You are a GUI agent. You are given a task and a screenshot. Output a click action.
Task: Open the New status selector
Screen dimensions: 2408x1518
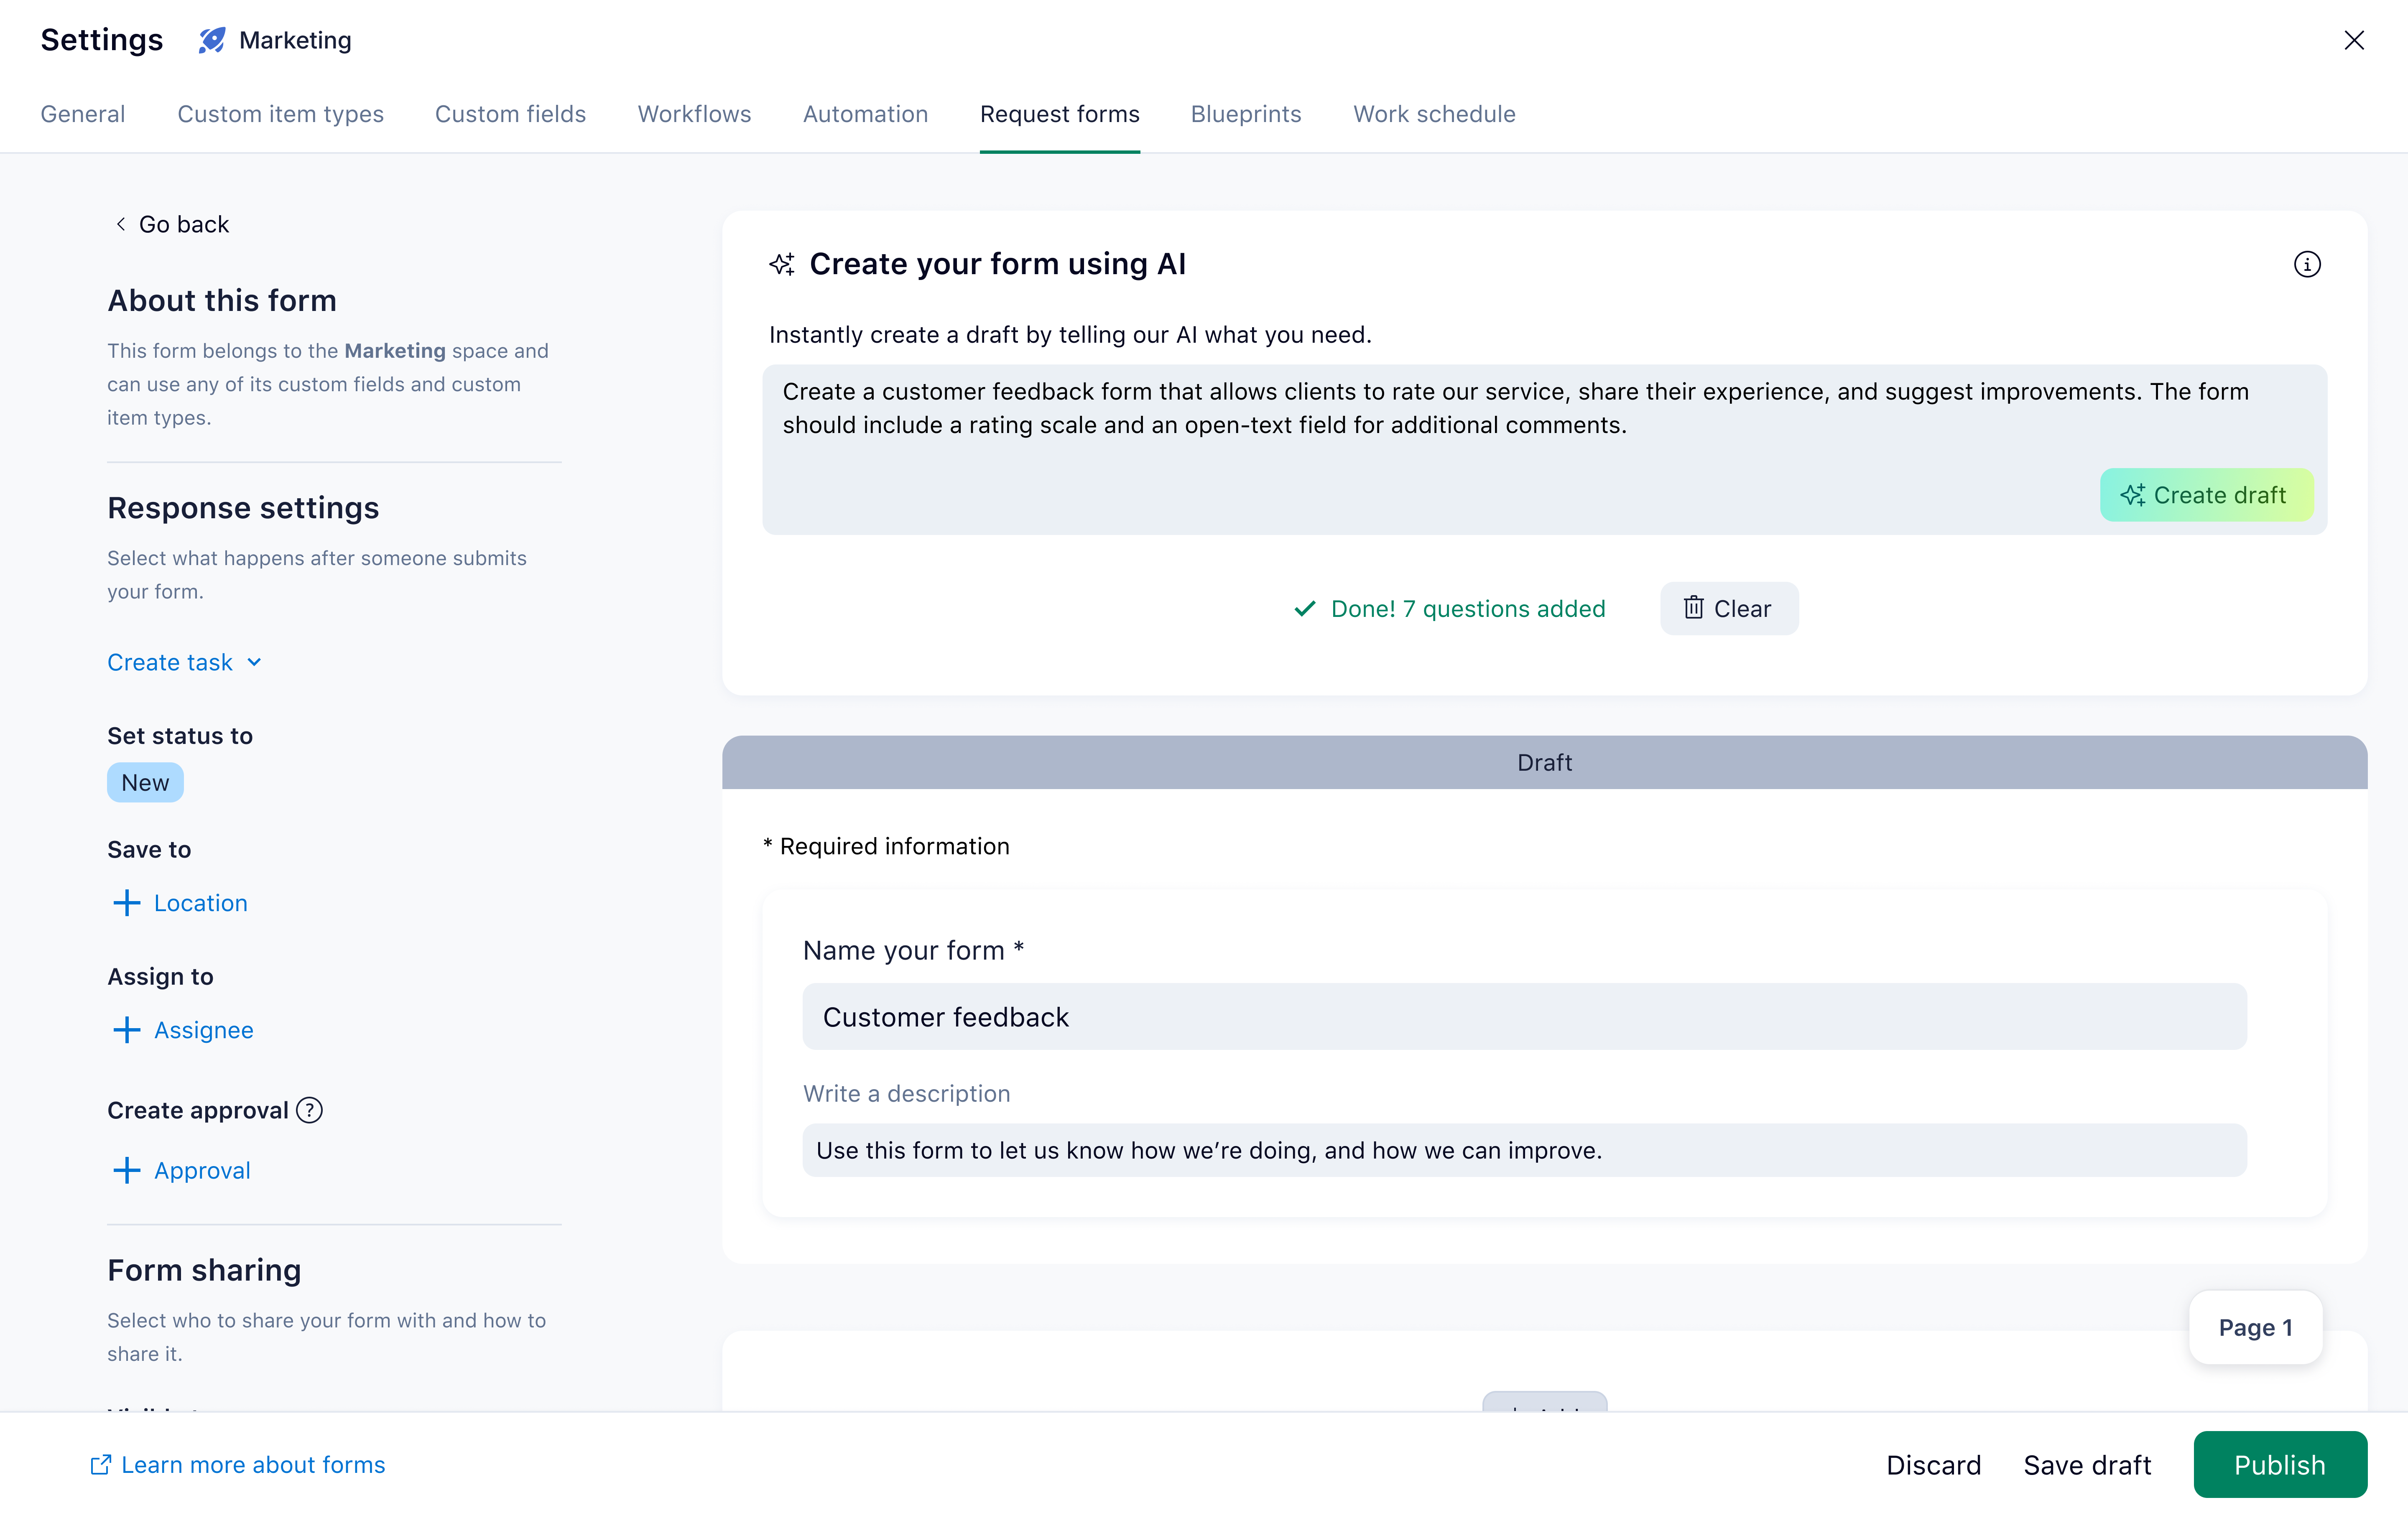145,782
